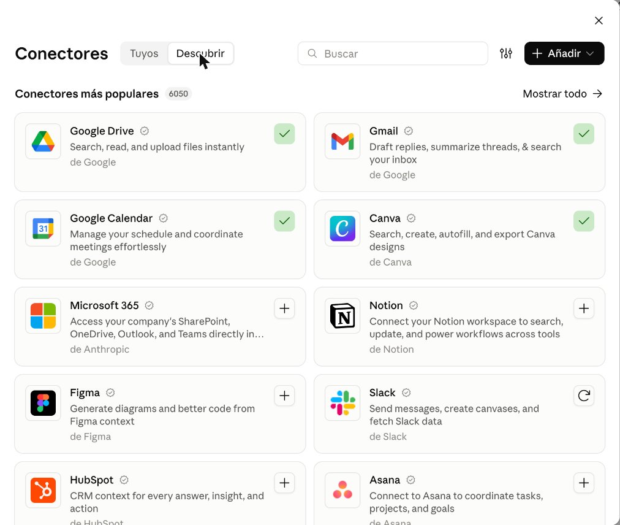Click the Buscar search field

click(393, 53)
